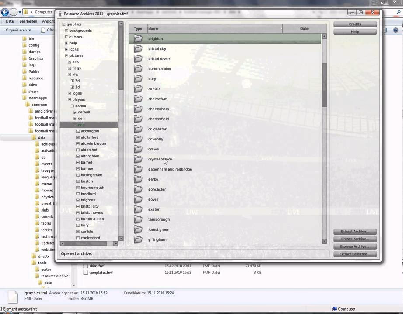Viewport: 403px width, 314px height.
Task: Select the farnborough folder icon
Action: click(138, 219)
